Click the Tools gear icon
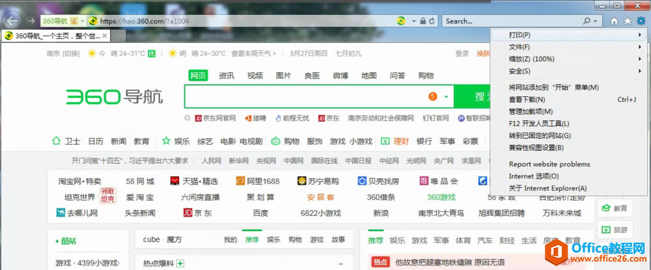 pos(641,21)
